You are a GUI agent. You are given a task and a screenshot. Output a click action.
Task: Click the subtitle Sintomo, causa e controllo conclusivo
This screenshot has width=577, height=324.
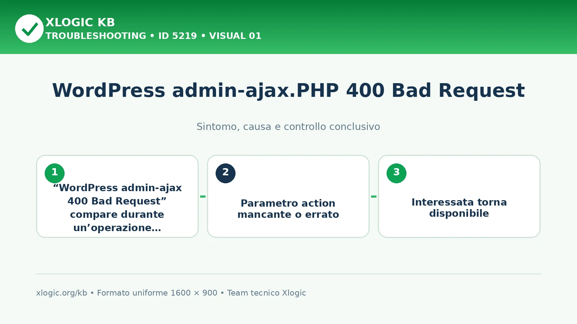point(288,127)
